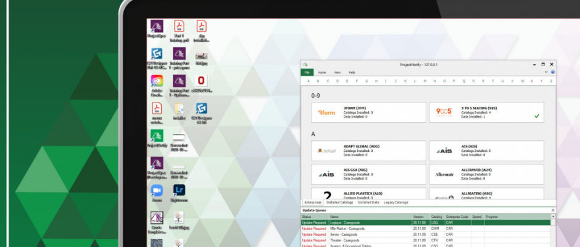Sort Update Queue by Status column
This screenshot has width=580, height=247.
click(x=315, y=217)
